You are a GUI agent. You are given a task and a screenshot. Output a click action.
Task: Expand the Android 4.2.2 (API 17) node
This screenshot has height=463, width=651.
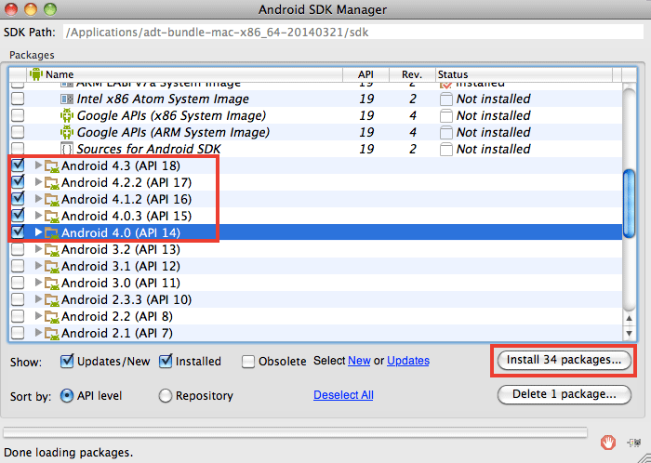click(38, 182)
